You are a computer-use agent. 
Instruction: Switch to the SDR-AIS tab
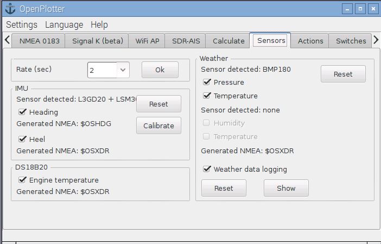tap(186, 41)
